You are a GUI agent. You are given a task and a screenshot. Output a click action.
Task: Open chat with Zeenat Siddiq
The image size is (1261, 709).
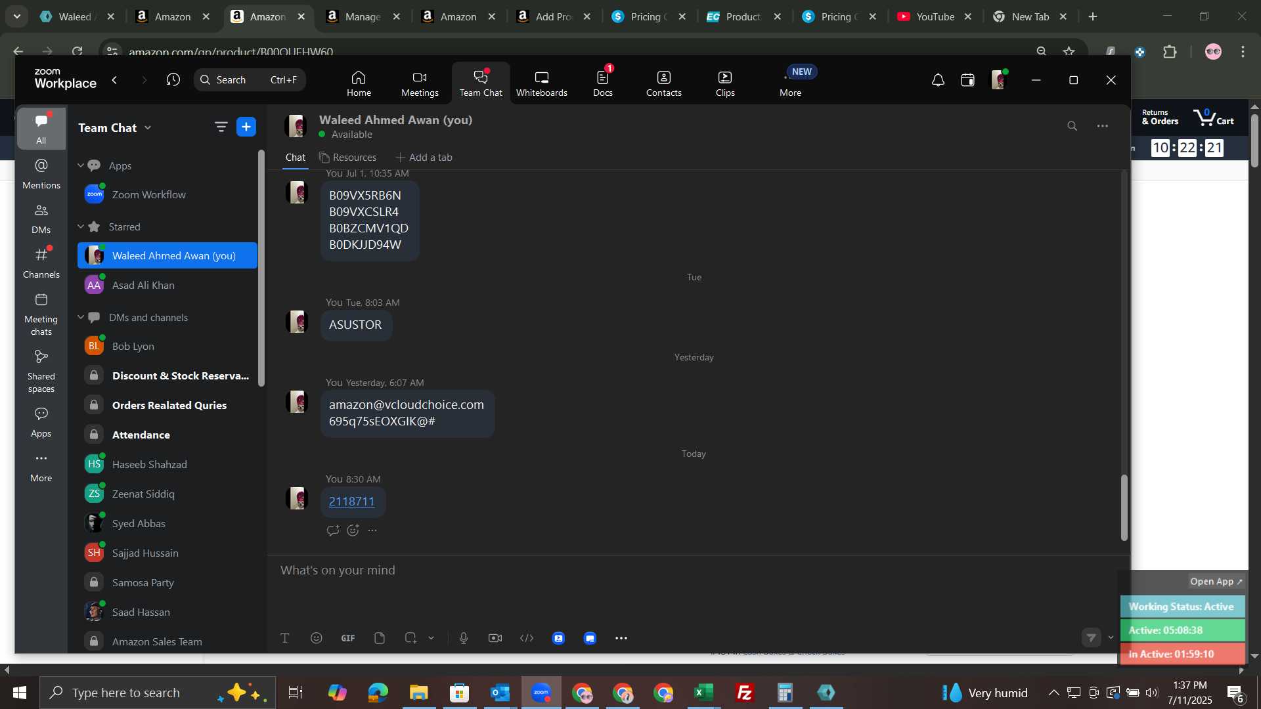167,494
